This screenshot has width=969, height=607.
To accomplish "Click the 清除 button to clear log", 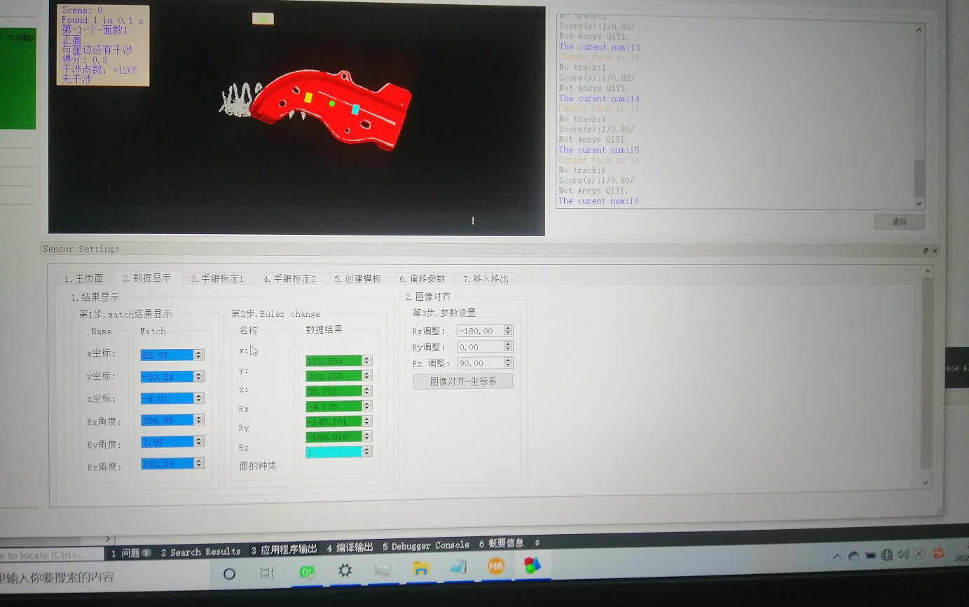I will tap(899, 222).
